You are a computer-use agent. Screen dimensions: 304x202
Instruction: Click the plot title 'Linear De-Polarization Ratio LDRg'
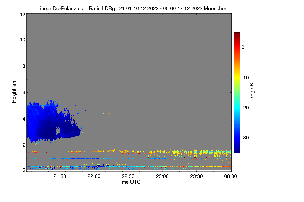pyautogui.click(x=76, y=8)
